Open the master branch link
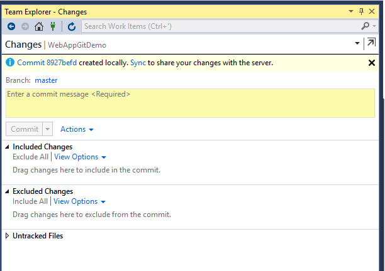 (46, 80)
